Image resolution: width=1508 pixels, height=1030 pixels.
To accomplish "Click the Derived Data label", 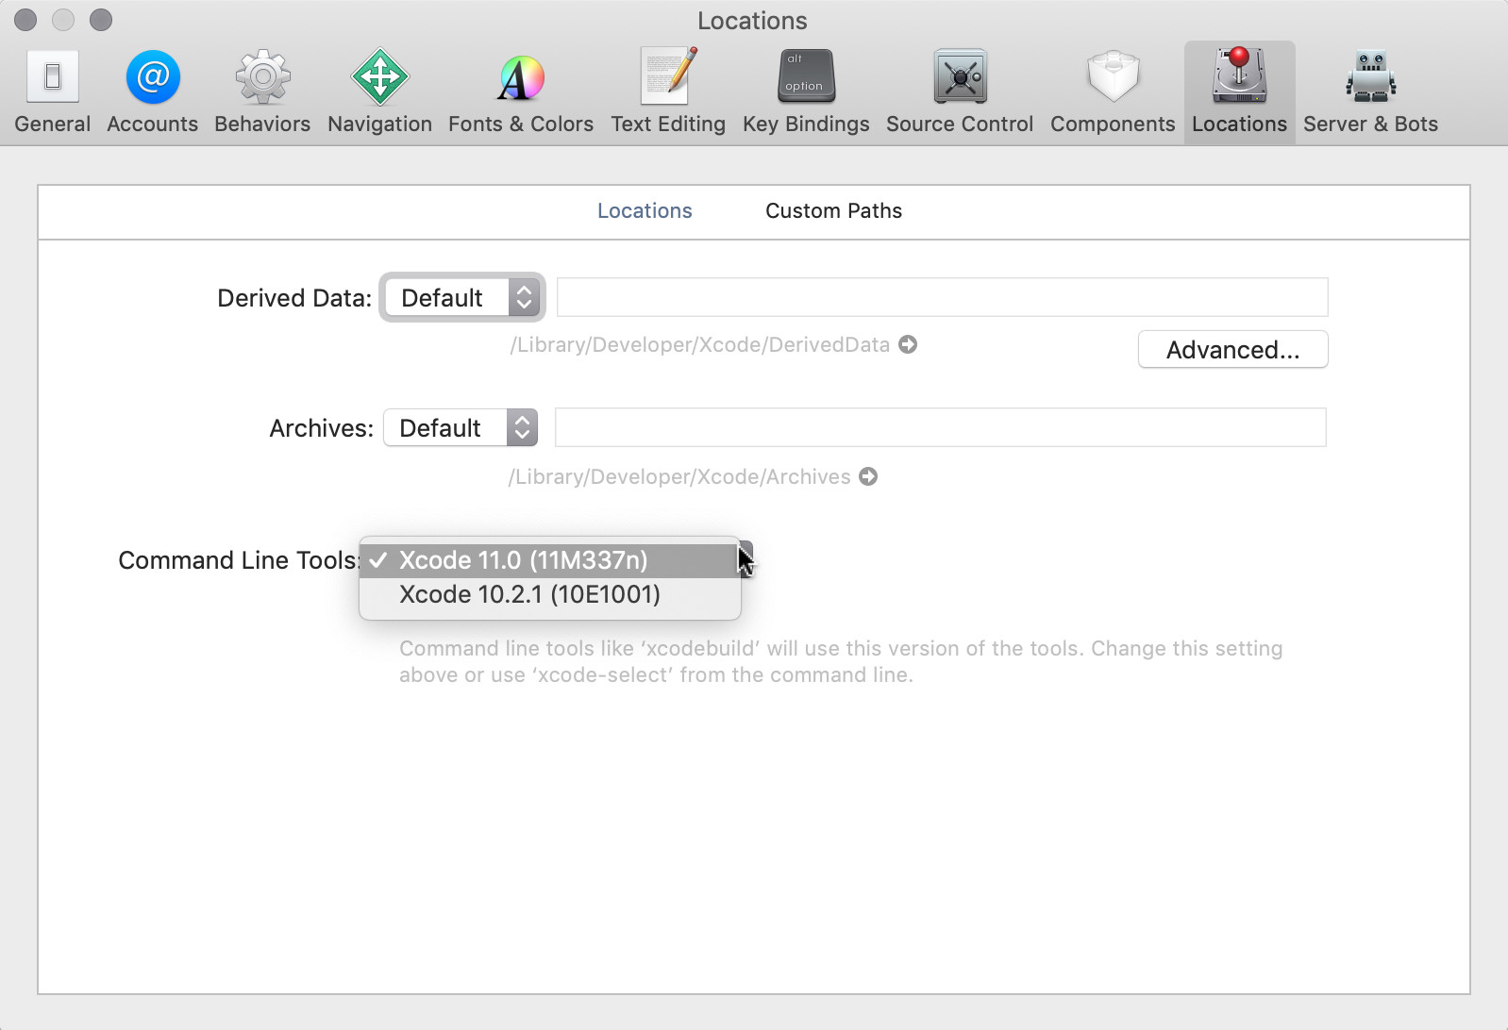I will click(x=294, y=298).
